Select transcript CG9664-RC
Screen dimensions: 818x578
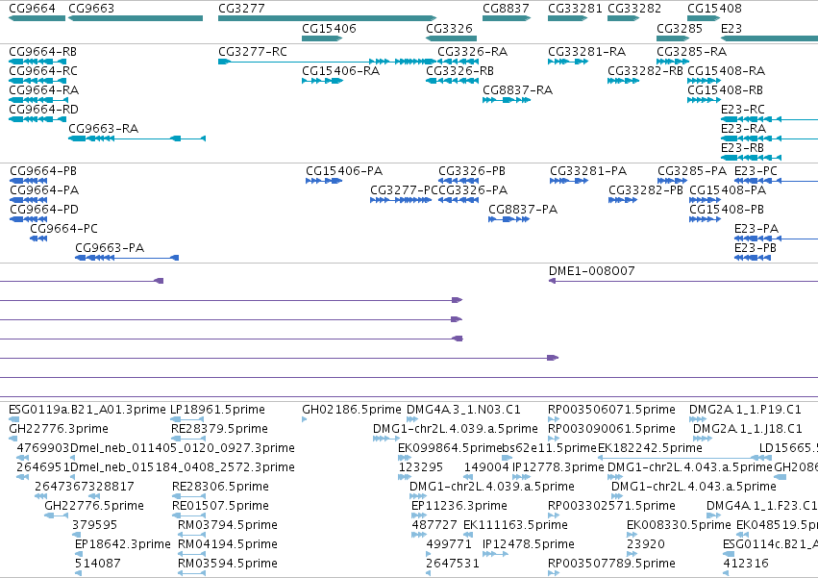43,71
